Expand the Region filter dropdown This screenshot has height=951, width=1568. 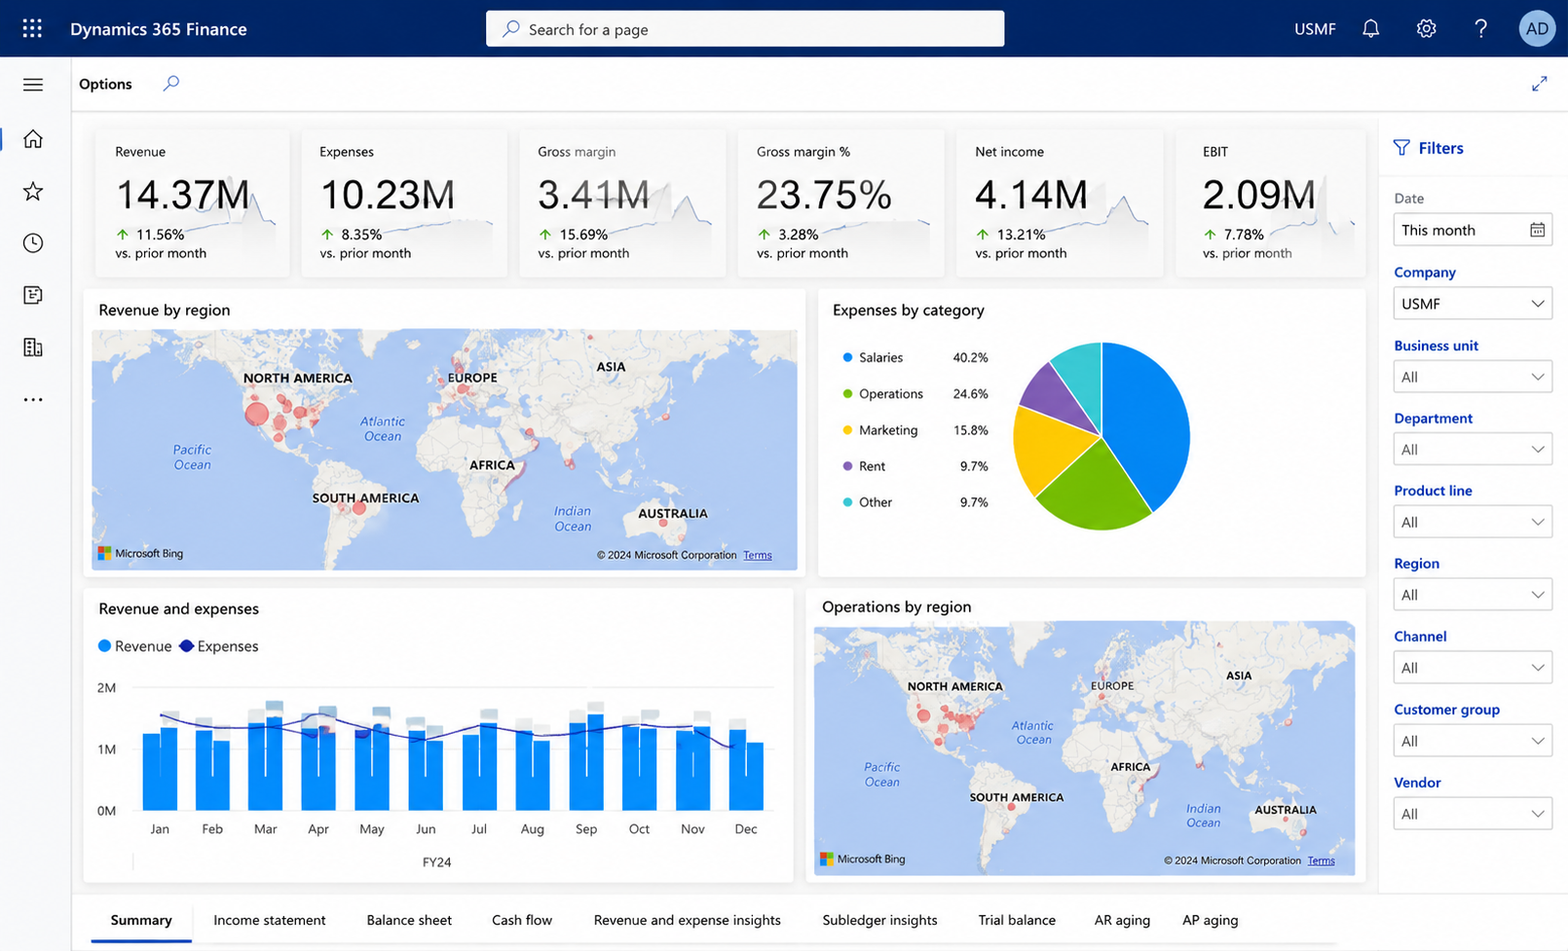(1473, 595)
